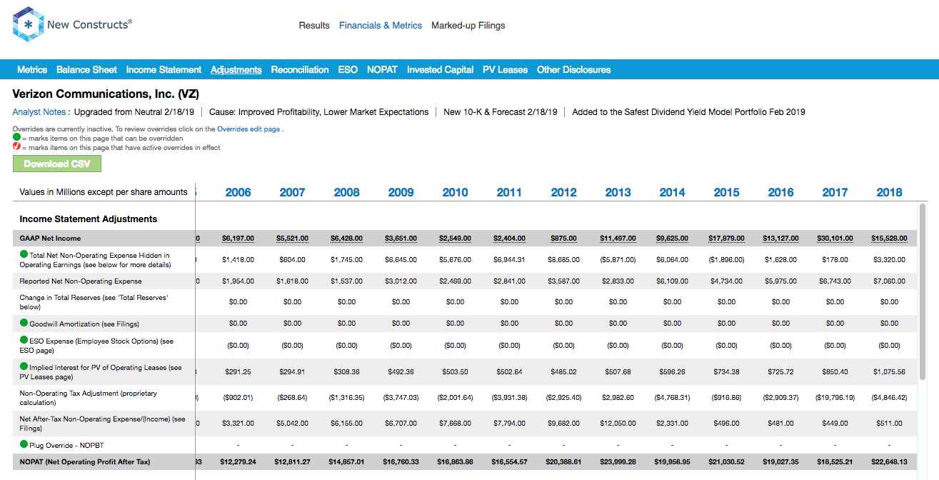Screen dimensions: 939x480
Task: Switch to Invested Capital tab
Action: click(x=441, y=69)
